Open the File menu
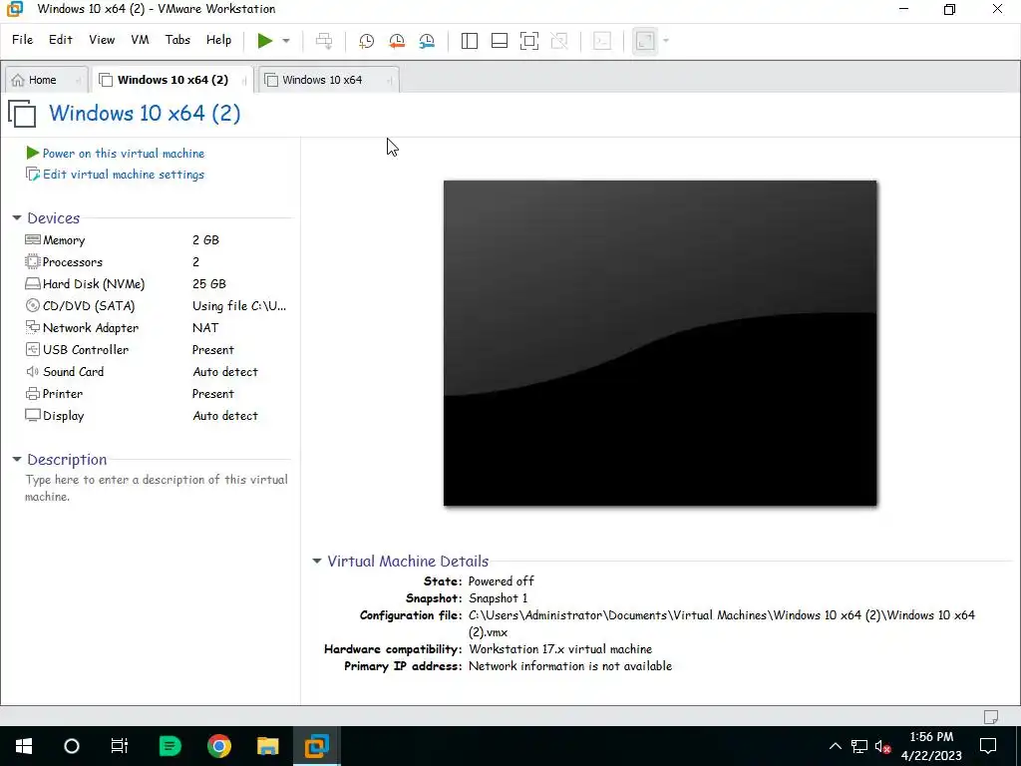 click(22, 40)
